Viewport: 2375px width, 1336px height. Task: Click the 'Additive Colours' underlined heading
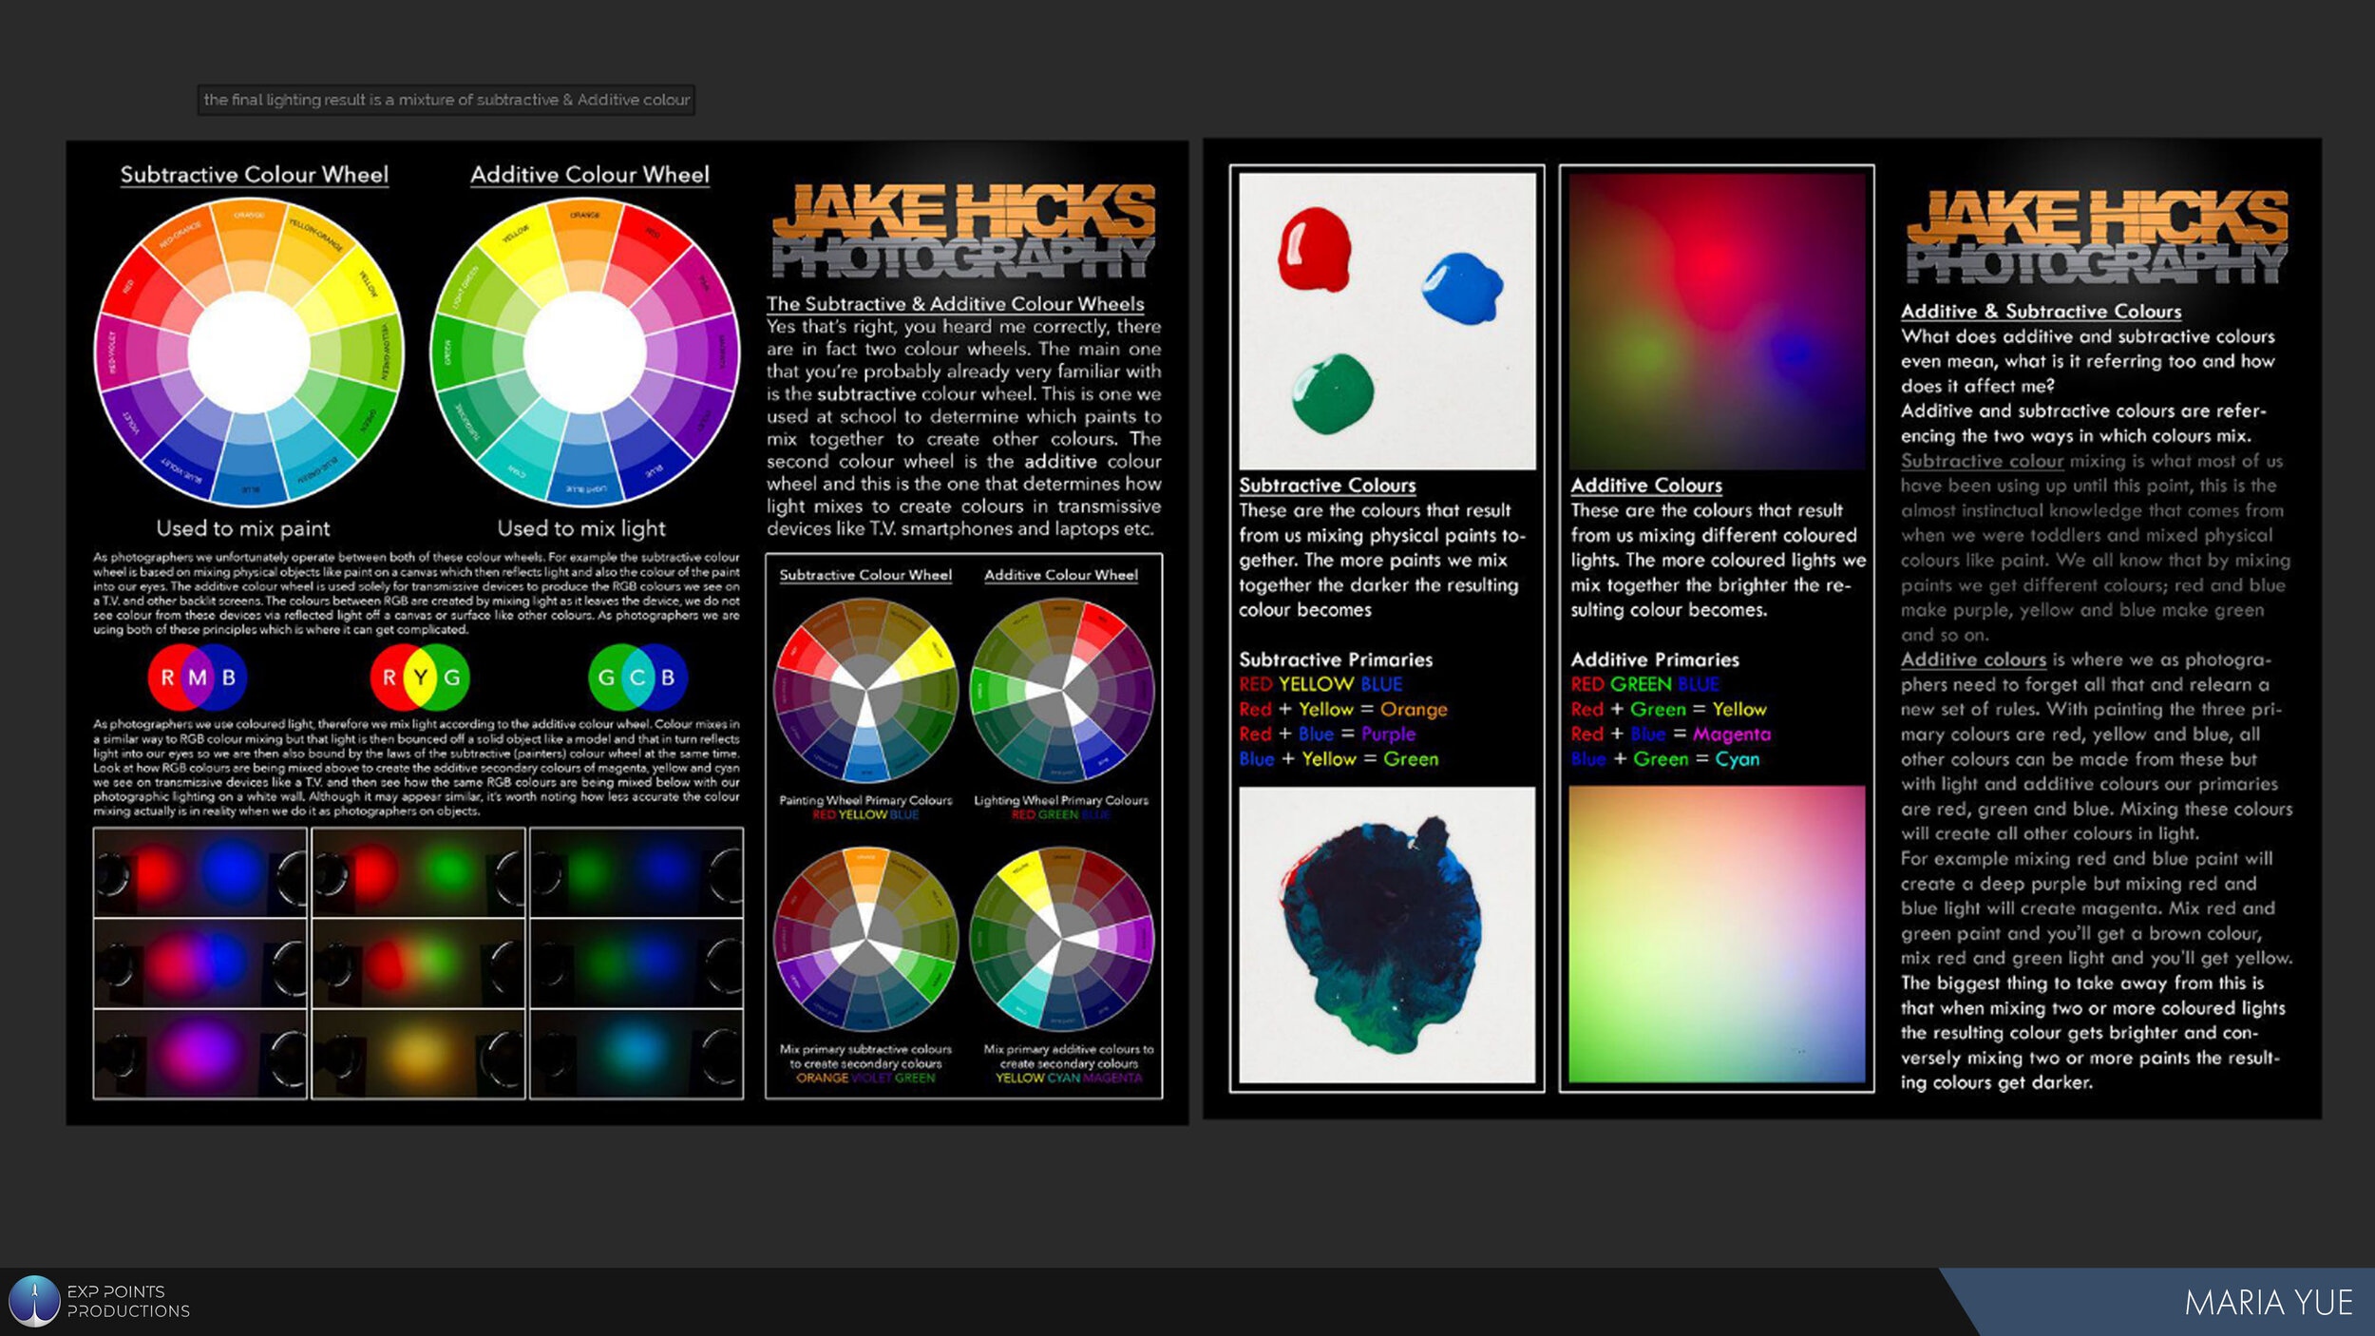click(x=1645, y=486)
